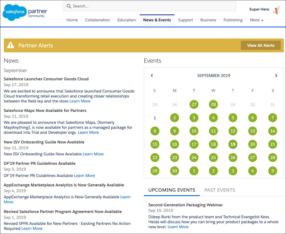The image size is (286, 234).
Task: Expand the More navigation dropdown
Action: point(257,20)
